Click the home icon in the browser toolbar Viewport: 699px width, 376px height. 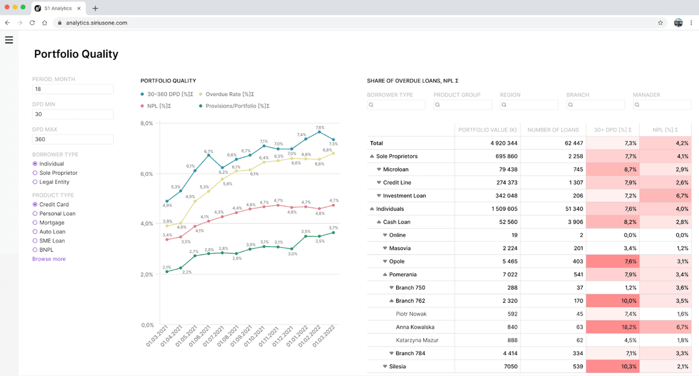click(45, 23)
